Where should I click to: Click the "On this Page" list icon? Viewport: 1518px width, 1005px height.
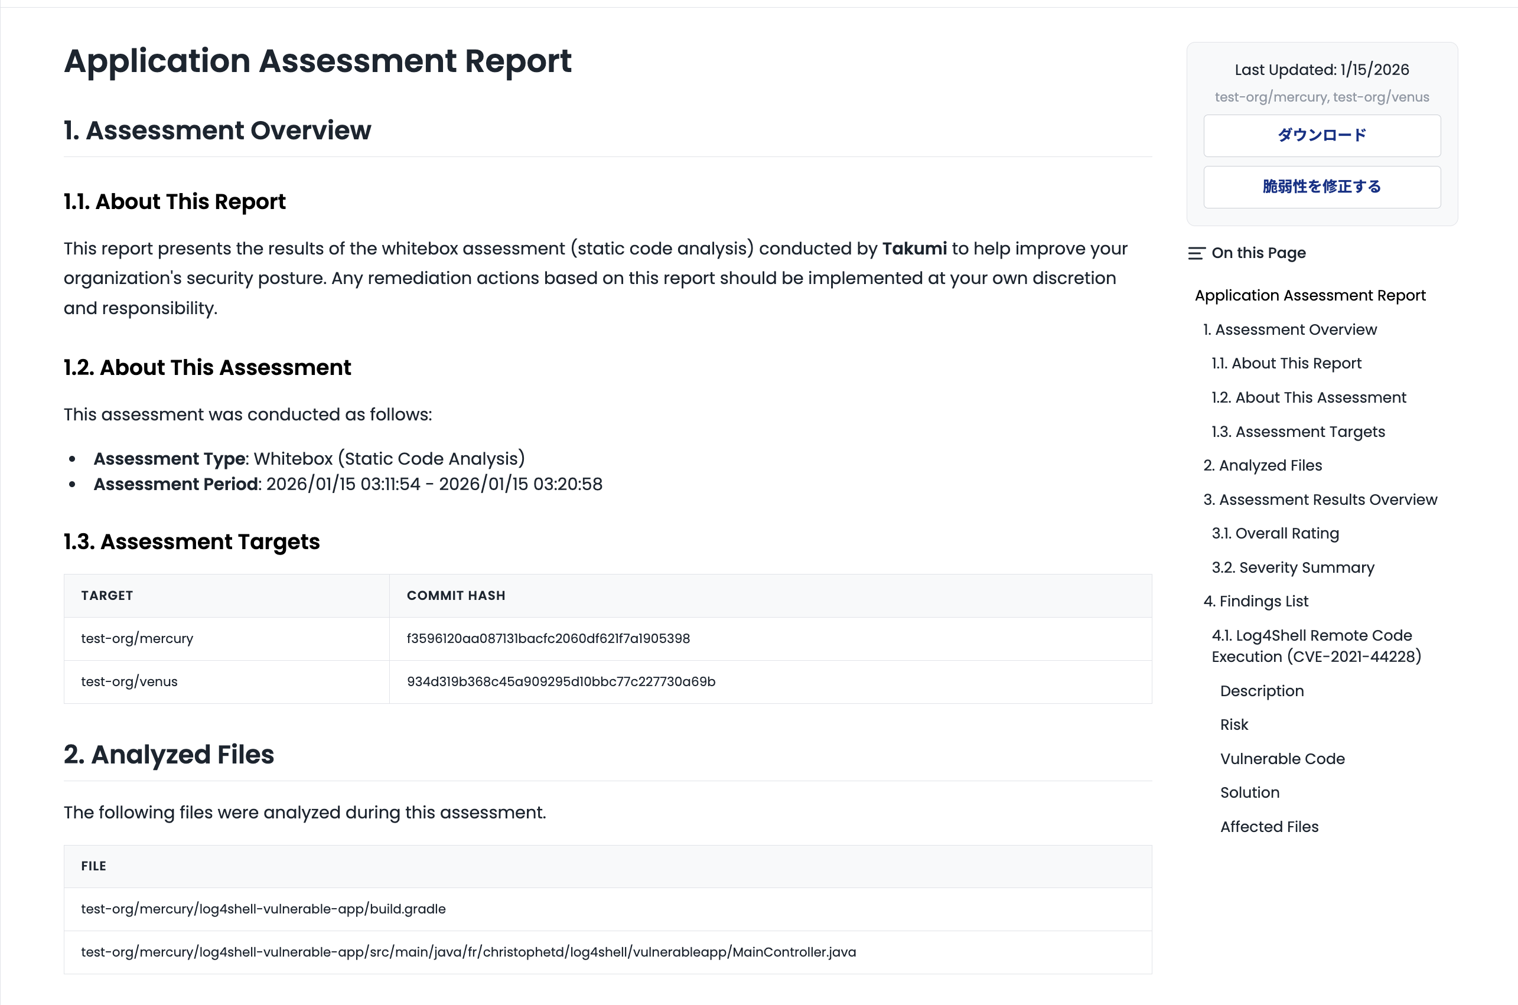pos(1195,253)
